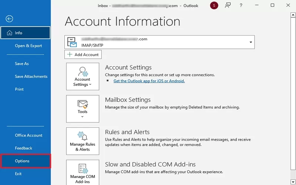Maximize the Outlook window
The height and width of the screenshot is (185, 296).
coord(272,5)
